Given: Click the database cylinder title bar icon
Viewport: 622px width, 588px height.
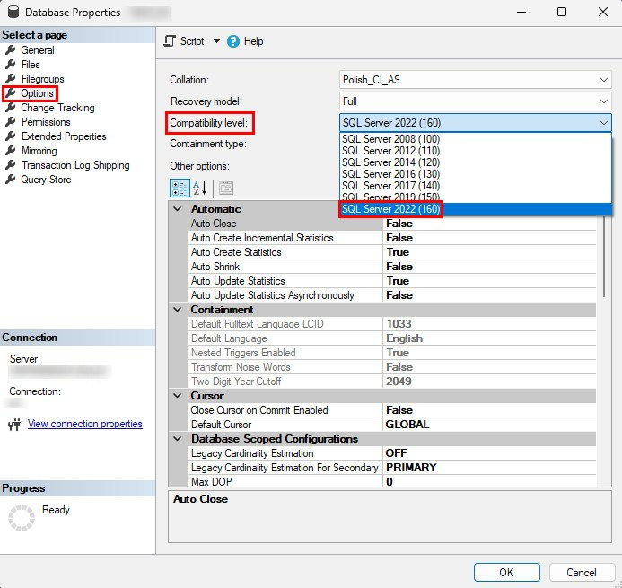Looking at the screenshot, I should click(x=13, y=12).
